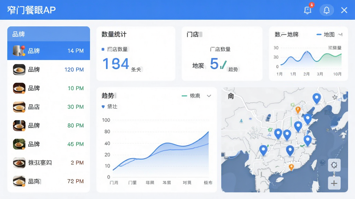Select the 72 PM value in the brand list
355x199 pixels.
76,181
